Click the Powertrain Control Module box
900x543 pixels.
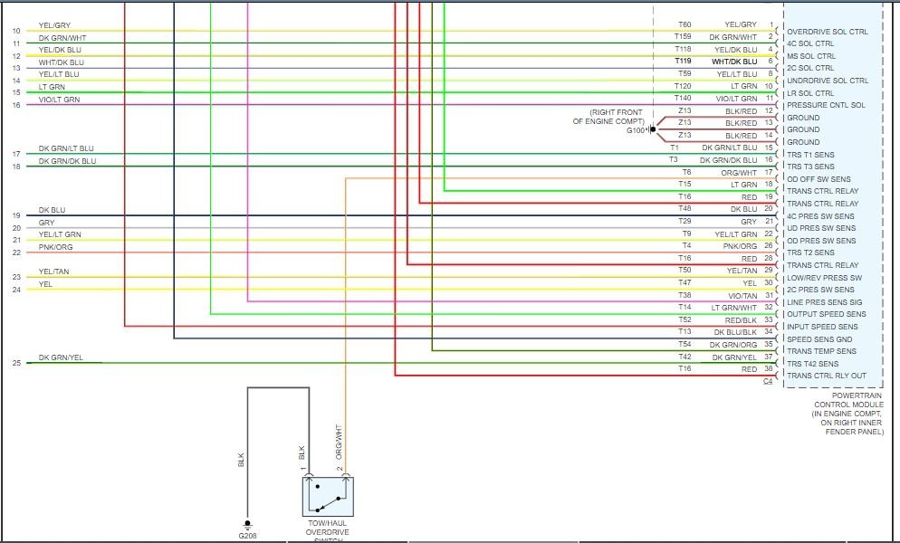(833, 195)
